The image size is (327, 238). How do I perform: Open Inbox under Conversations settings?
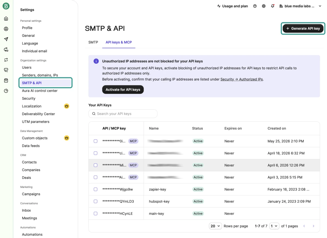coord(26,210)
